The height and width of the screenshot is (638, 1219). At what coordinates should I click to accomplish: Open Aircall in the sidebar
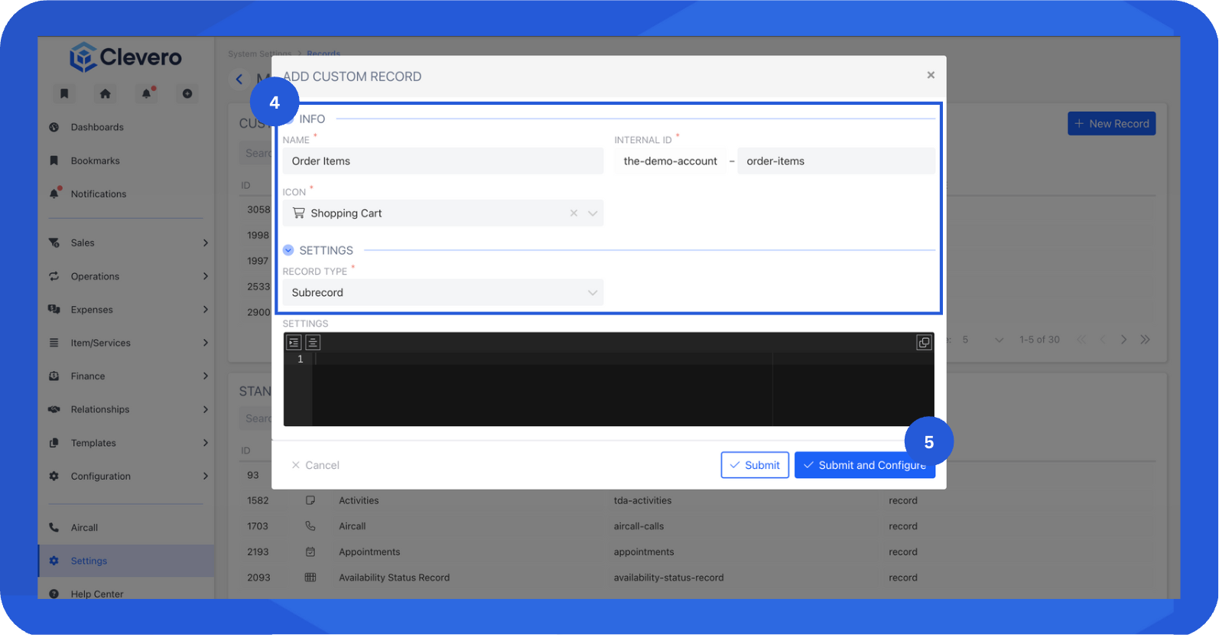84,528
